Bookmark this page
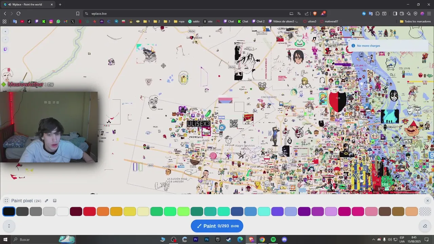The image size is (434, 244). [78, 14]
